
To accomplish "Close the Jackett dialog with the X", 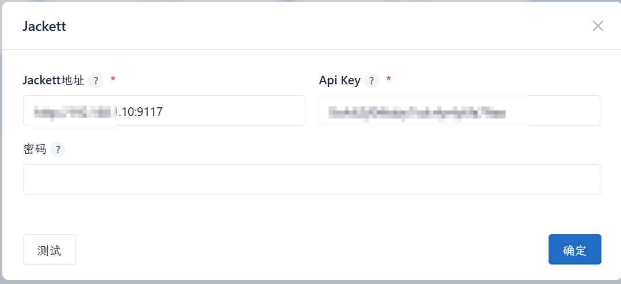I will pos(598,26).
